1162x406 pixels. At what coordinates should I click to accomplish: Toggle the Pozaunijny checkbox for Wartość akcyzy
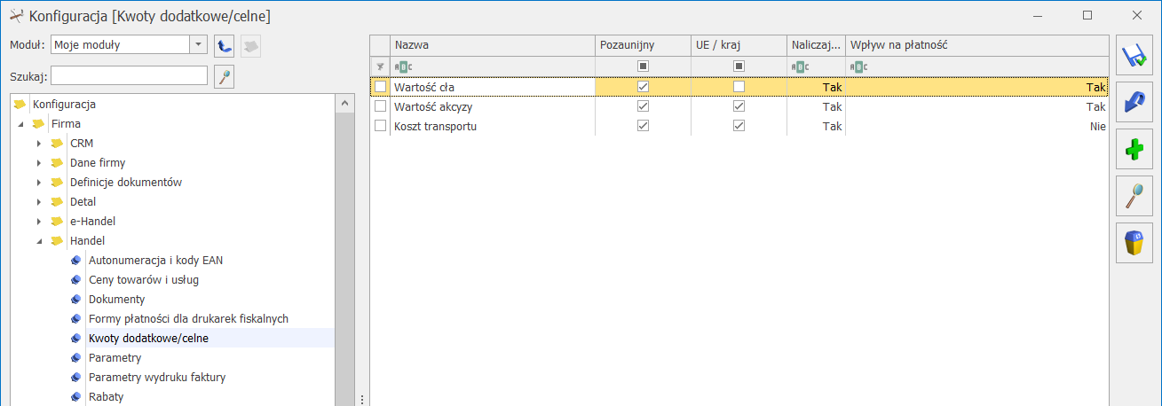click(x=644, y=106)
